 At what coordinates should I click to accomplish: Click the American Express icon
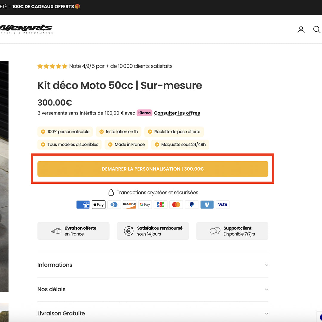(83, 205)
